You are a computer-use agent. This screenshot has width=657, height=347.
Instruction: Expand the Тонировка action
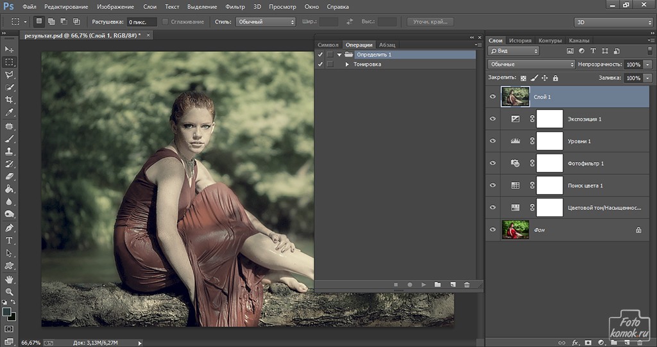[347, 64]
